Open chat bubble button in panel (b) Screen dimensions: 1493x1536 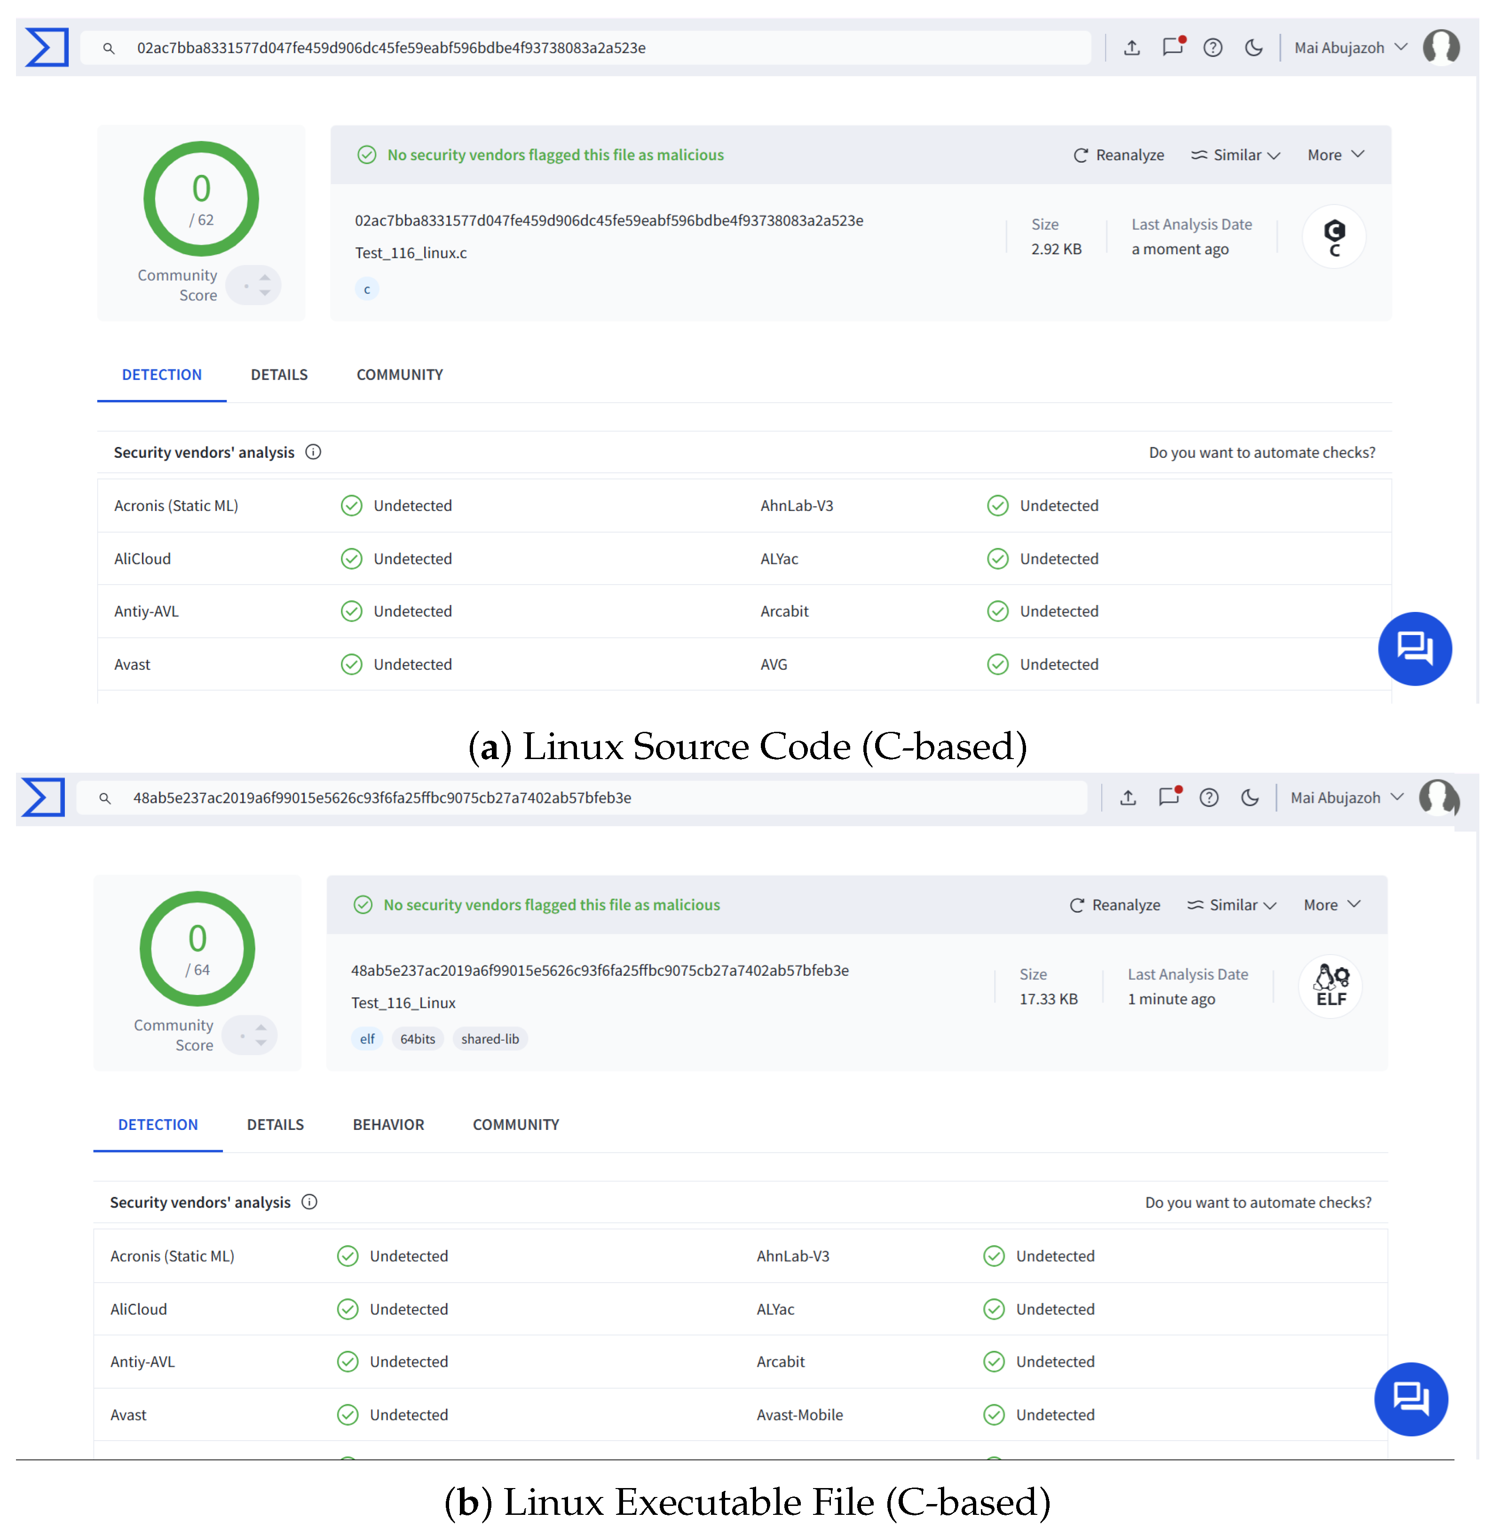pyautogui.click(x=1412, y=1399)
